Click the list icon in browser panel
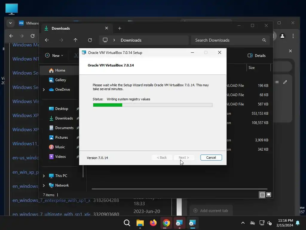 pos(277,82)
